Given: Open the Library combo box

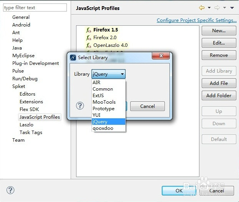Looking at the screenshot, I should click(108, 74).
